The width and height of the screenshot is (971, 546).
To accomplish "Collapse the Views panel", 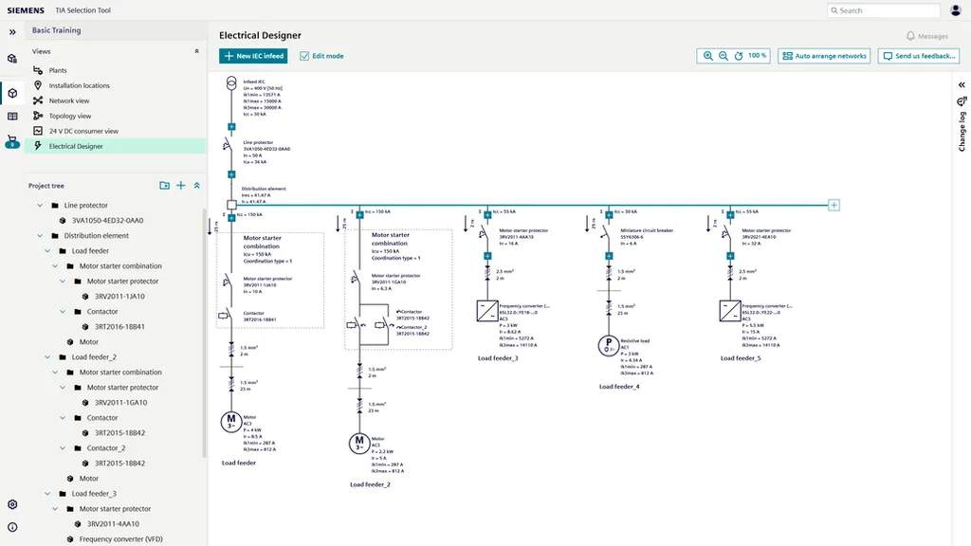I will (x=195, y=51).
